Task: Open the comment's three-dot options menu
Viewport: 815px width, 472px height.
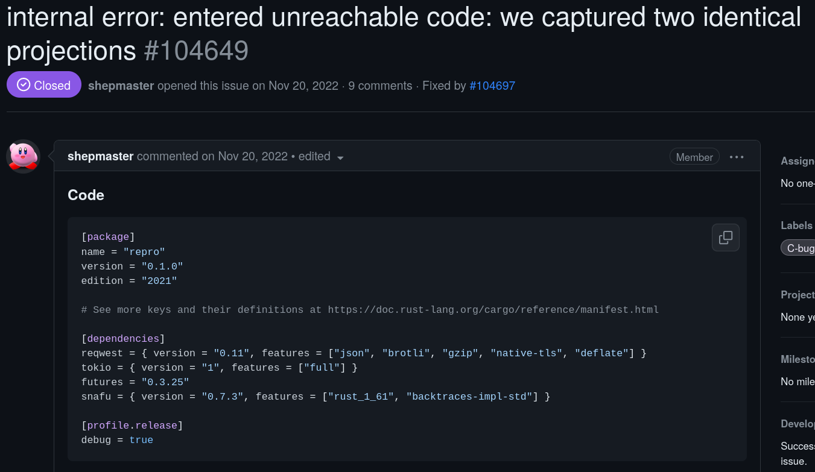Action: click(x=737, y=157)
